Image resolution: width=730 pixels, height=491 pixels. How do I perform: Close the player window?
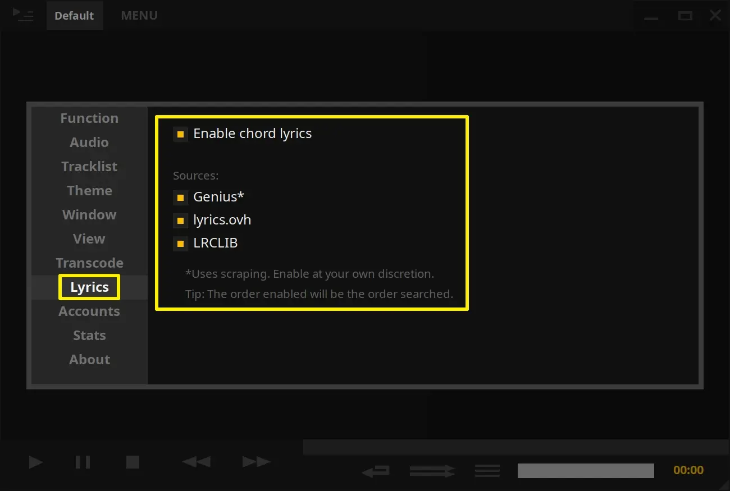click(715, 16)
